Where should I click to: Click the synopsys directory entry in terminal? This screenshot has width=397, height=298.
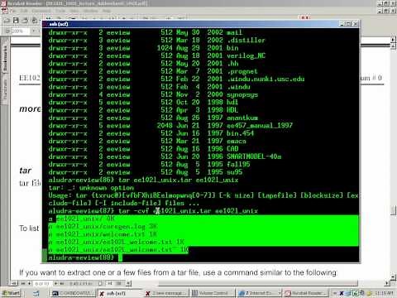pos(242,94)
